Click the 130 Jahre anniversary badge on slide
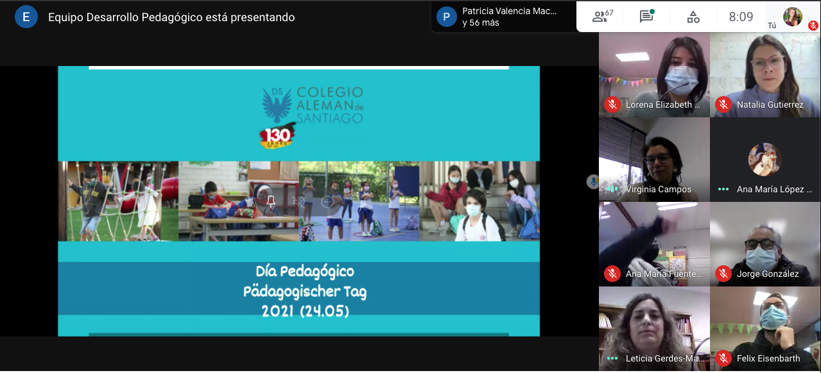821x373 pixels. point(278,136)
